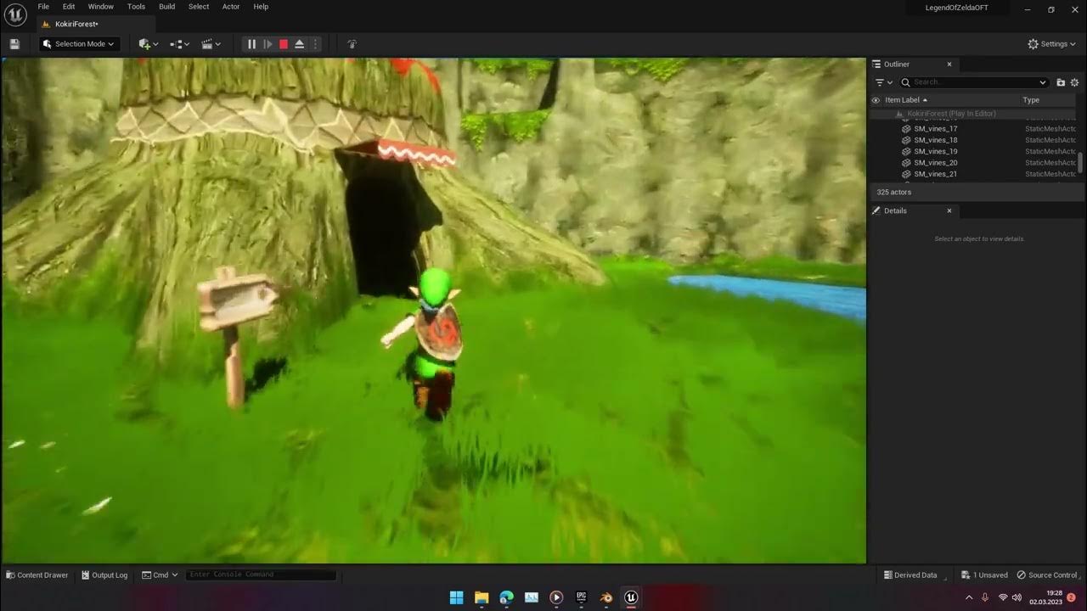The height and width of the screenshot is (611, 1087).
Task: Close the Details panel tab
Action: [949, 210]
